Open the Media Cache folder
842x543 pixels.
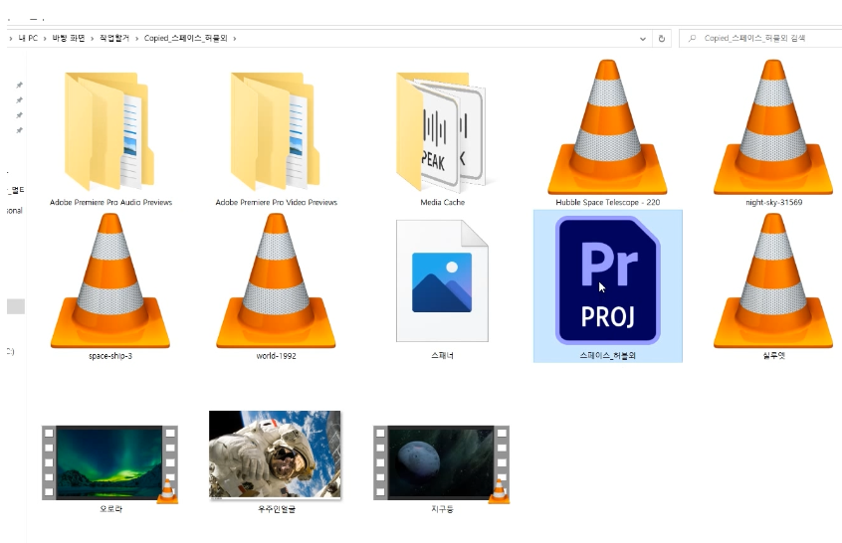pos(442,131)
